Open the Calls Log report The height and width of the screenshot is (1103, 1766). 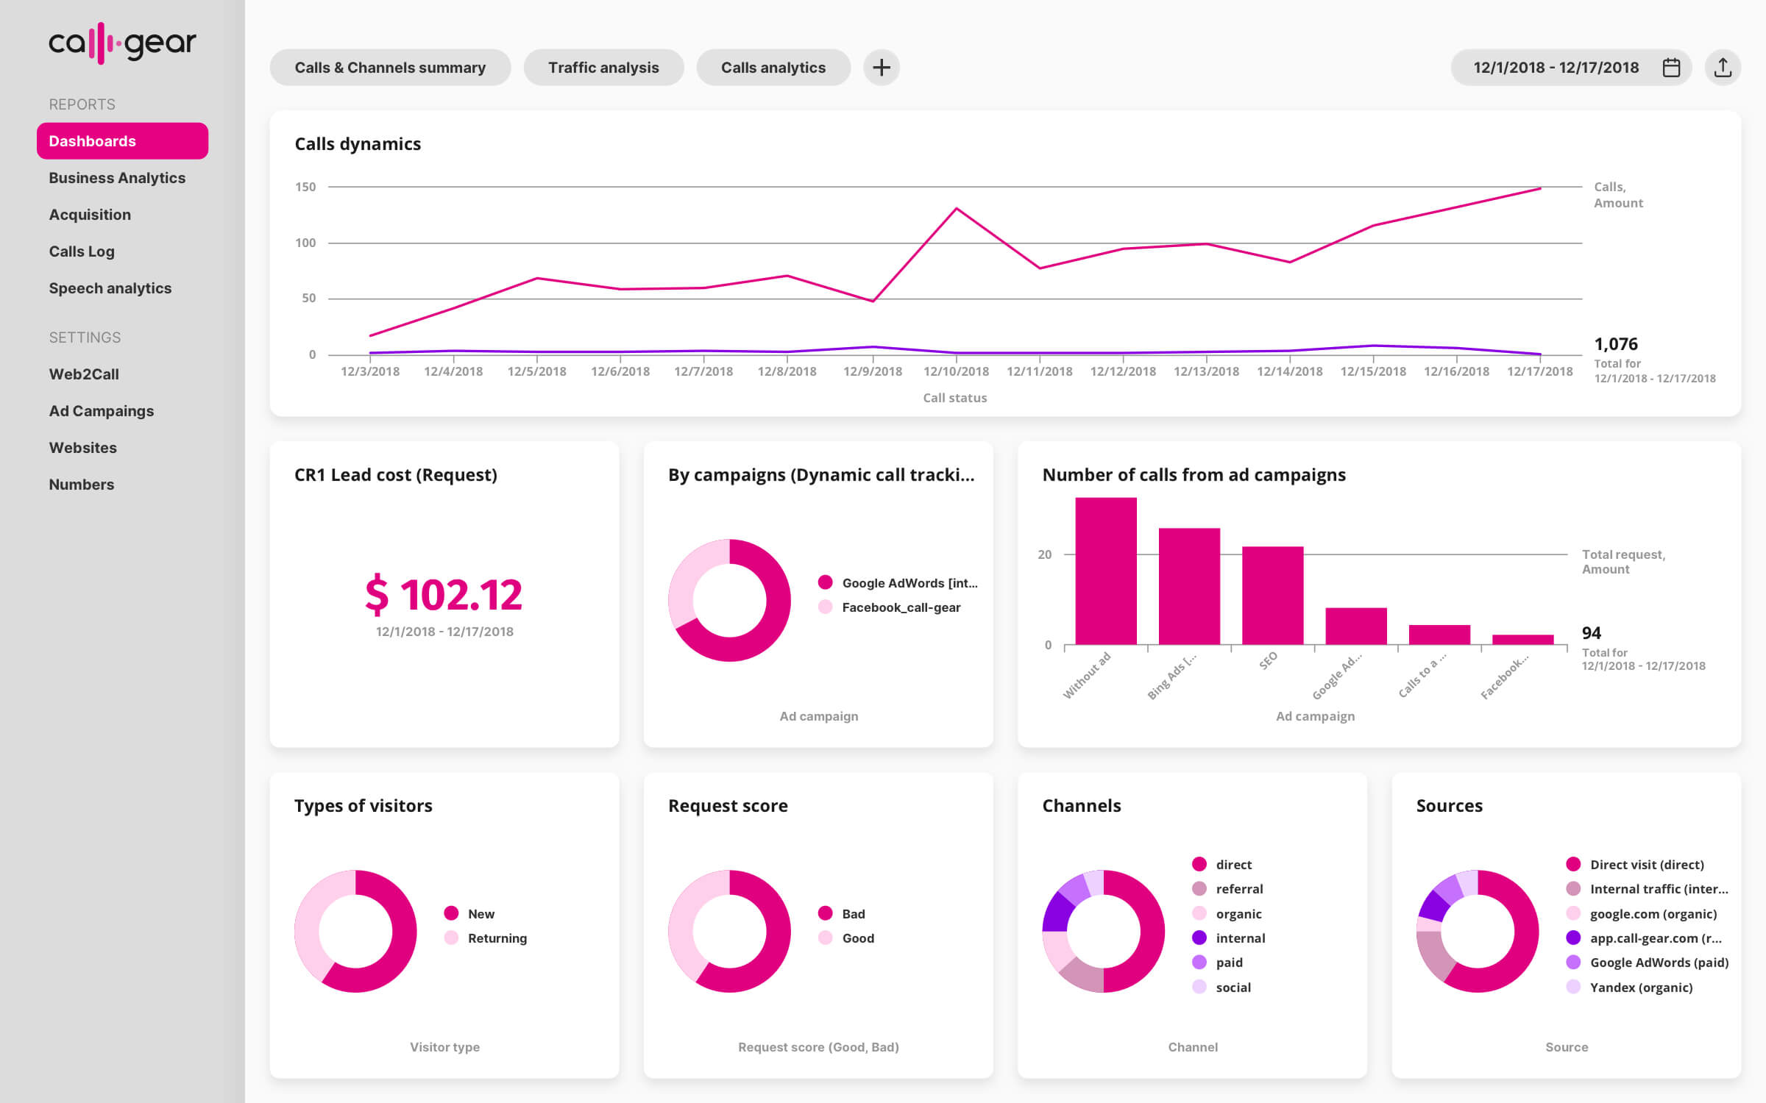click(x=81, y=251)
